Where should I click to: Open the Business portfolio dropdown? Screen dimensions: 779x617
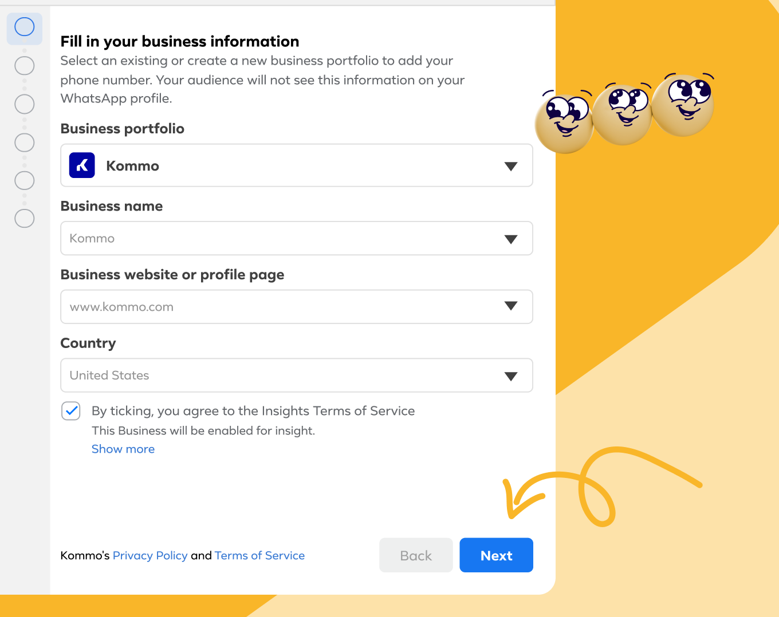pyautogui.click(x=297, y=165)
